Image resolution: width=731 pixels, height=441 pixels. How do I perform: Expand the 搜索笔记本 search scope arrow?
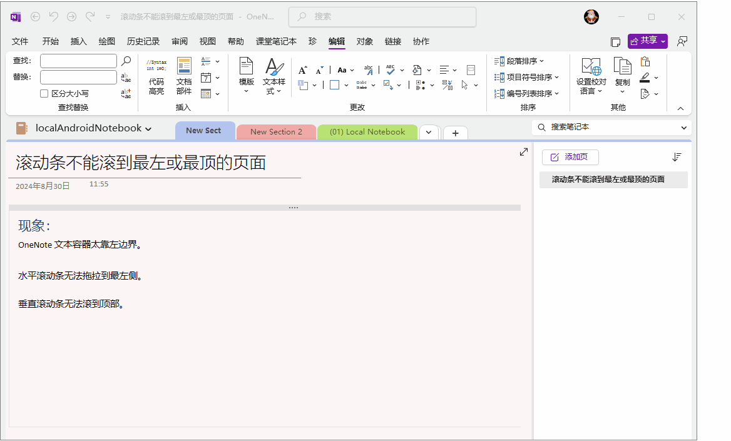tap(683, 128)
